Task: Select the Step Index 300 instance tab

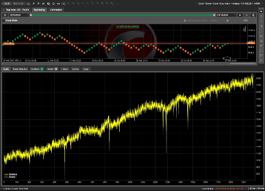Action: (17, 10)
